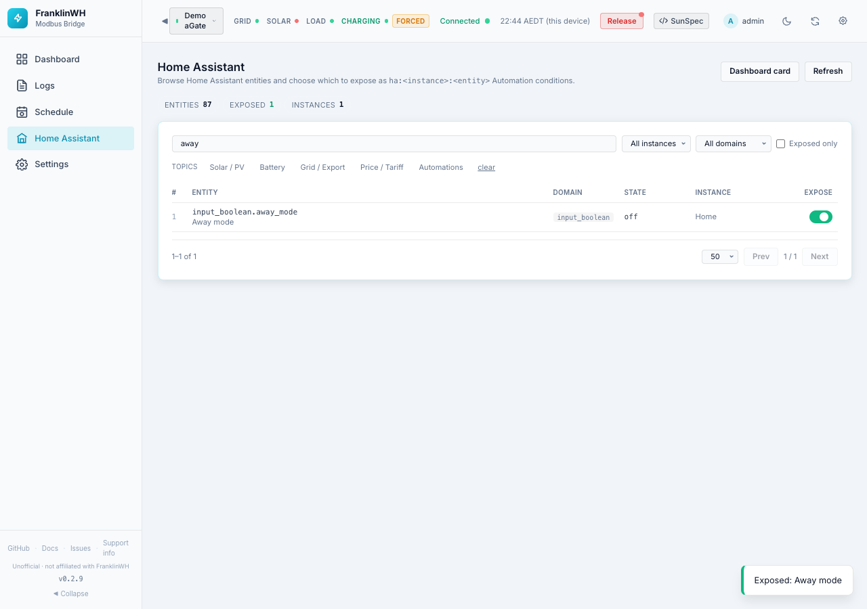The image size is (867, 609).
Task: Click the entity search field containing away
Action: (x=394, y=143)
